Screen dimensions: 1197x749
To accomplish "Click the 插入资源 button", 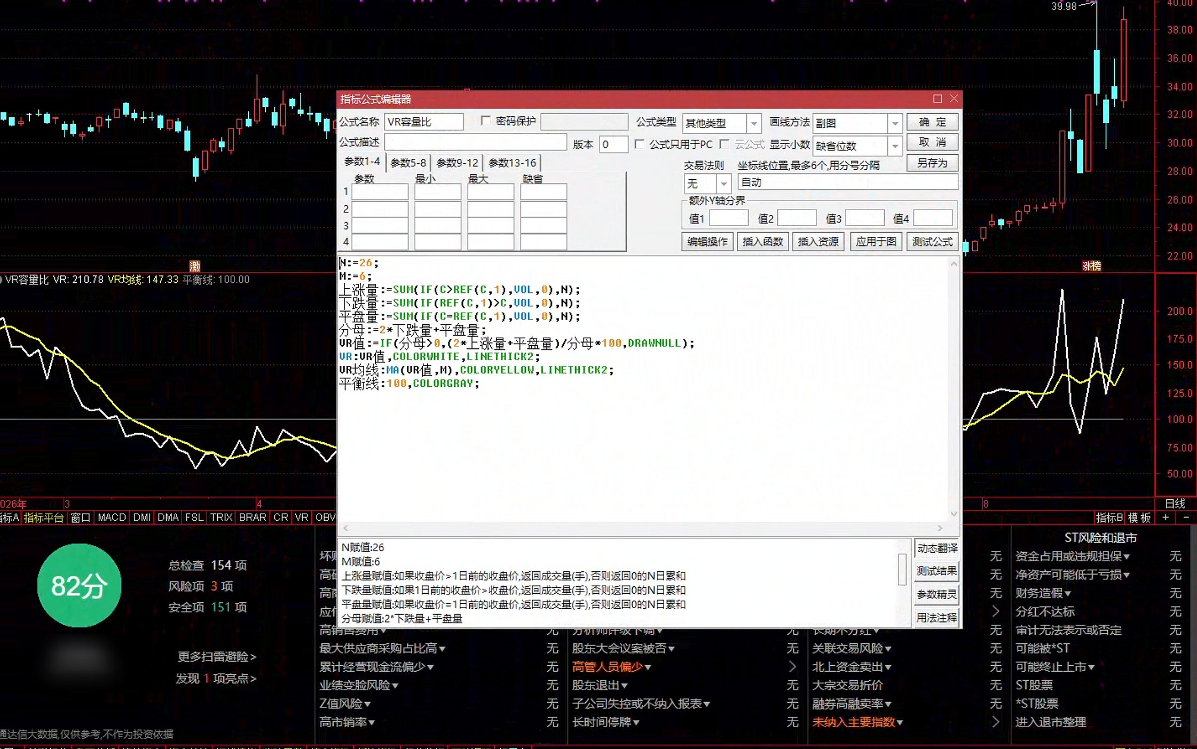I will pyautogui.click(x=818, y=242).
